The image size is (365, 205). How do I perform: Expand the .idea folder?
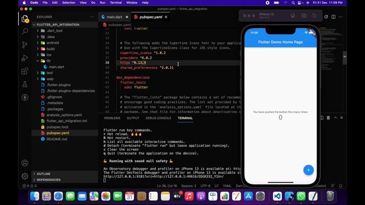[x=38, y=36]
